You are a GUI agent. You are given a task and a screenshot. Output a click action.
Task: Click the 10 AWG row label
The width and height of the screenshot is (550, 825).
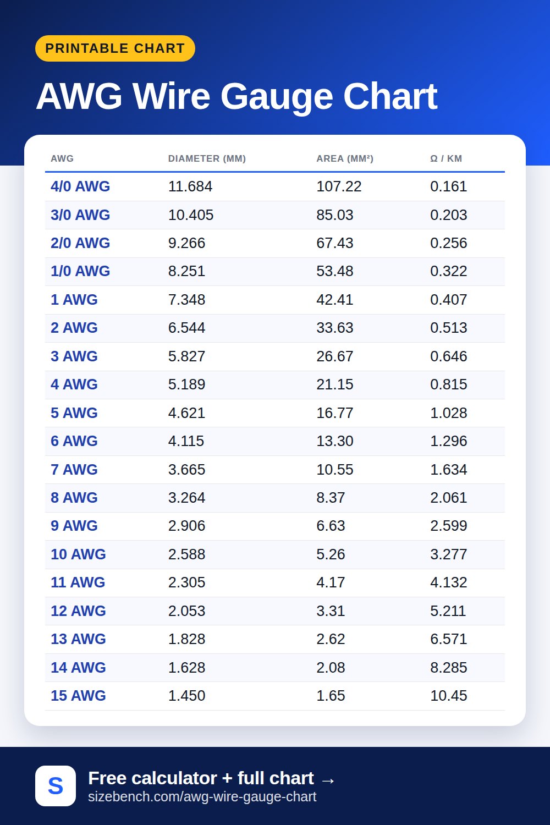(78, 554)
